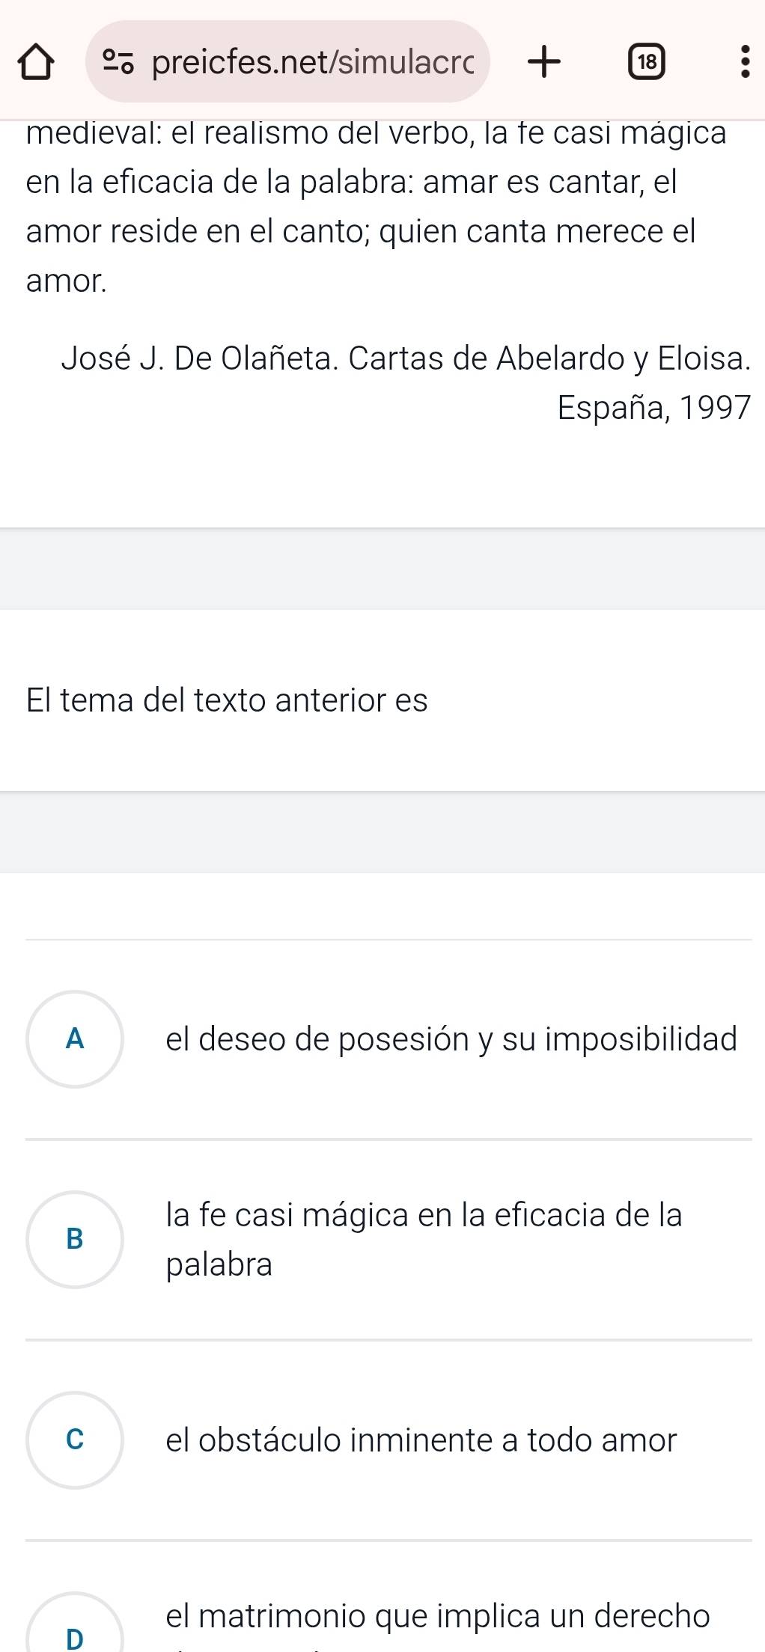Choose answer option C circle
765x1652 pixels.
coord(75,1440)
